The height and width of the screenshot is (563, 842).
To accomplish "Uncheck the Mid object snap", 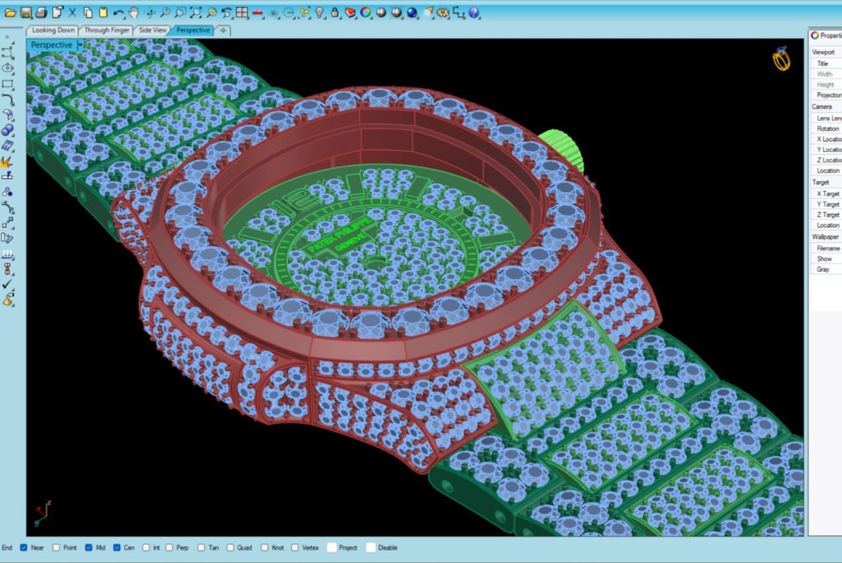I will coord(89,548).
